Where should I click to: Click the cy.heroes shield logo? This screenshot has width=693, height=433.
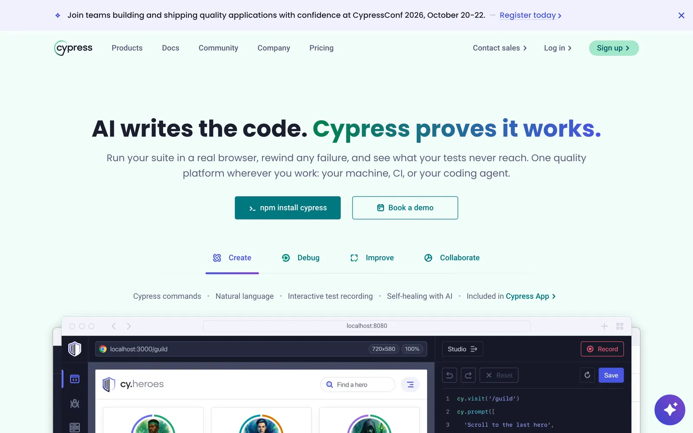coord(108,385)
